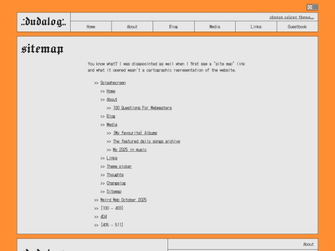The image size is (335, 251).
Task: Go to the Home nav tab
Action: click(x=91, y=27)
